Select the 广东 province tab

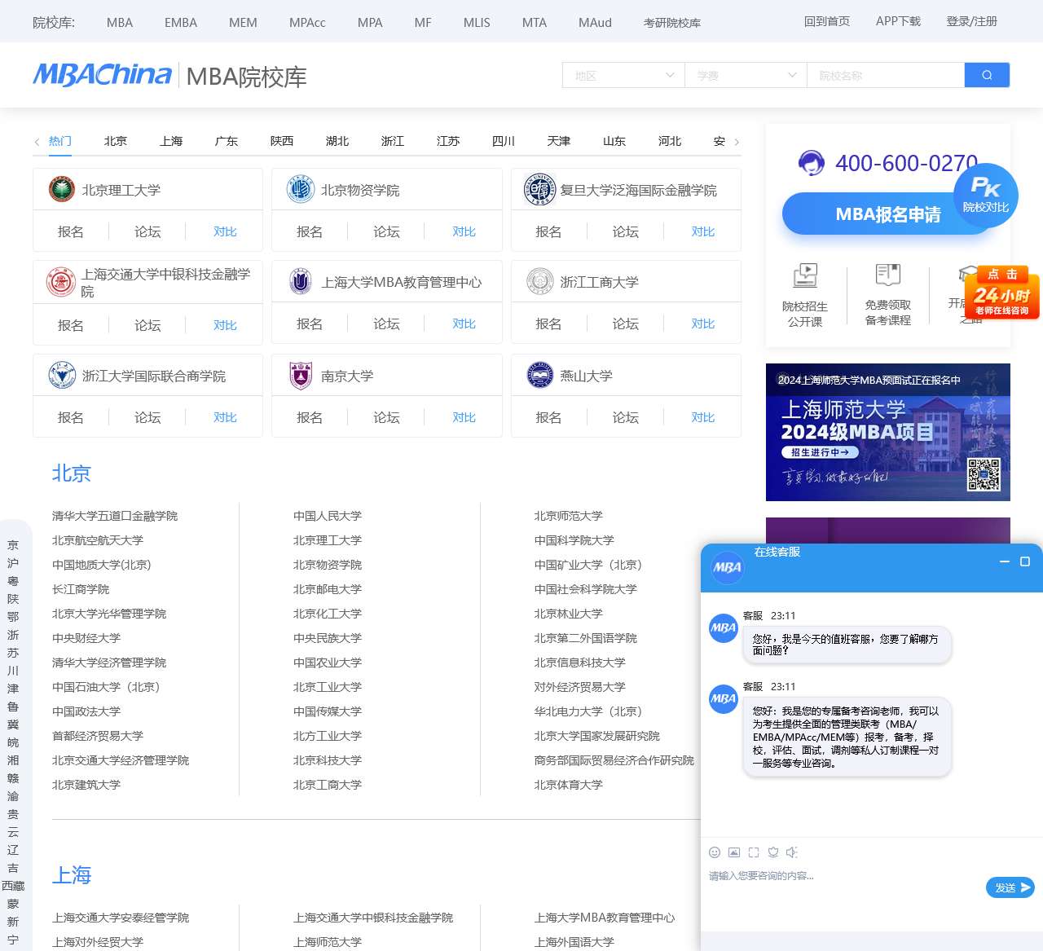point(227,141)
